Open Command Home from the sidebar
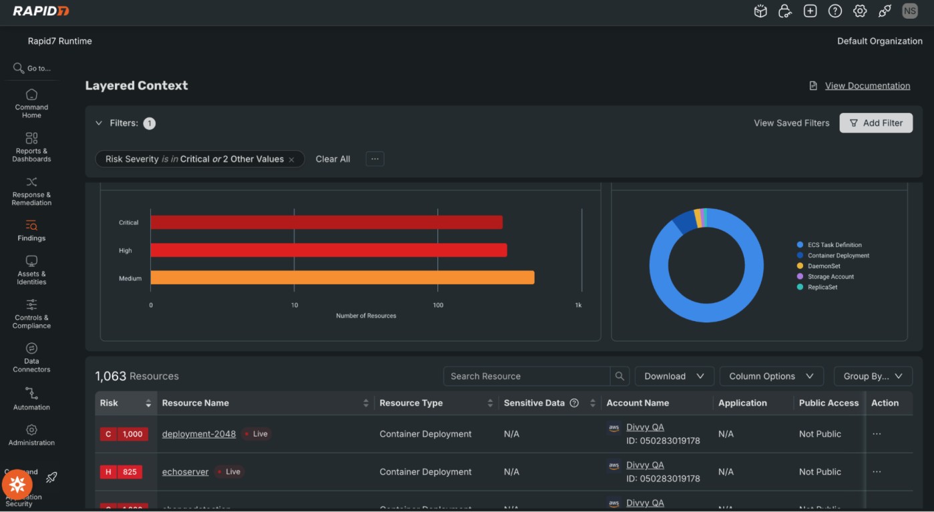934x512 pixels. (x=31, y=101)
